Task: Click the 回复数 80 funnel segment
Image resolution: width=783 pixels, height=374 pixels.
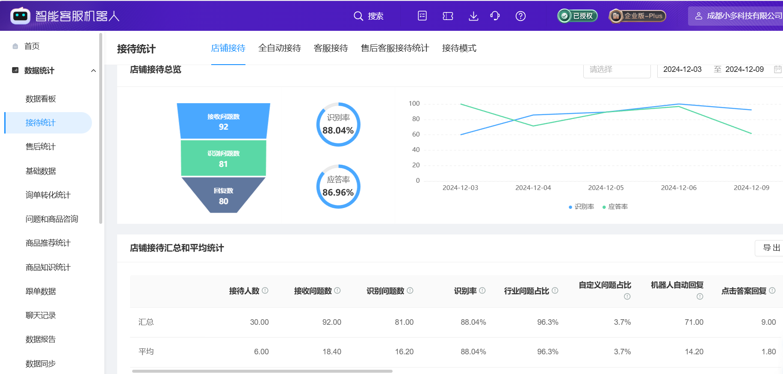Action: [x=224, y=196]
